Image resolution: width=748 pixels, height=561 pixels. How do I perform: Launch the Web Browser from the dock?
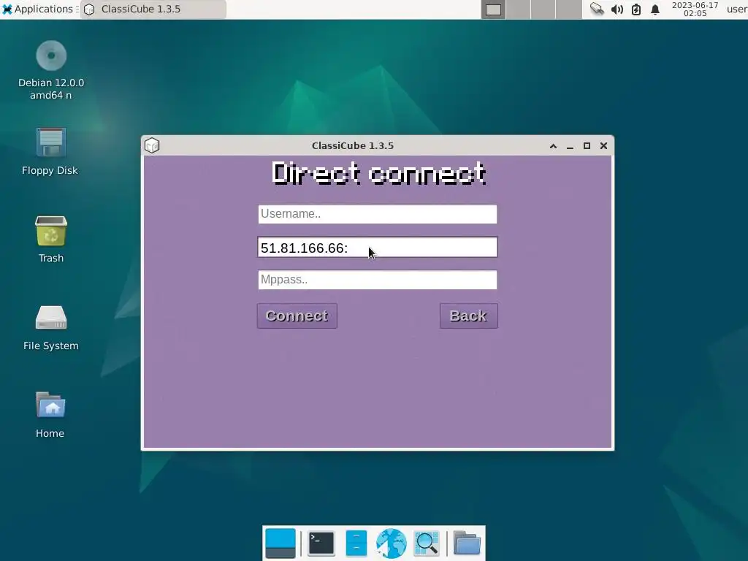[x=392, y=543]
